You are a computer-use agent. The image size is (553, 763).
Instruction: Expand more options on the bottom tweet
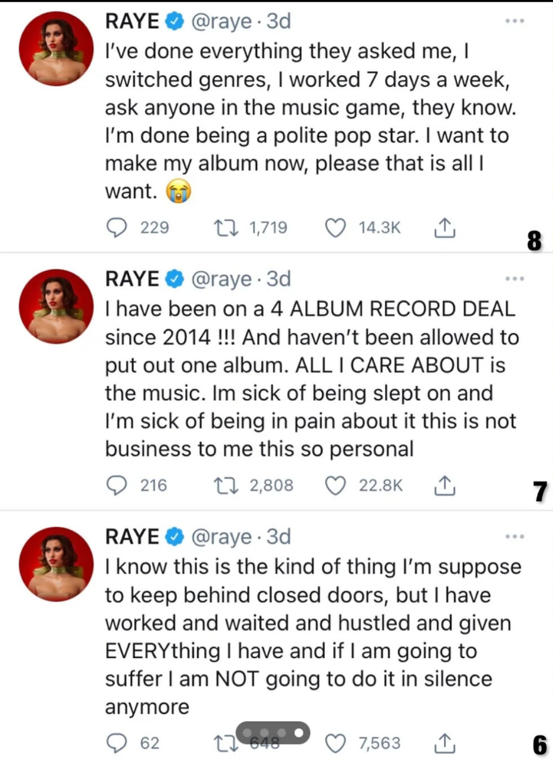click(x=515, y=536)
